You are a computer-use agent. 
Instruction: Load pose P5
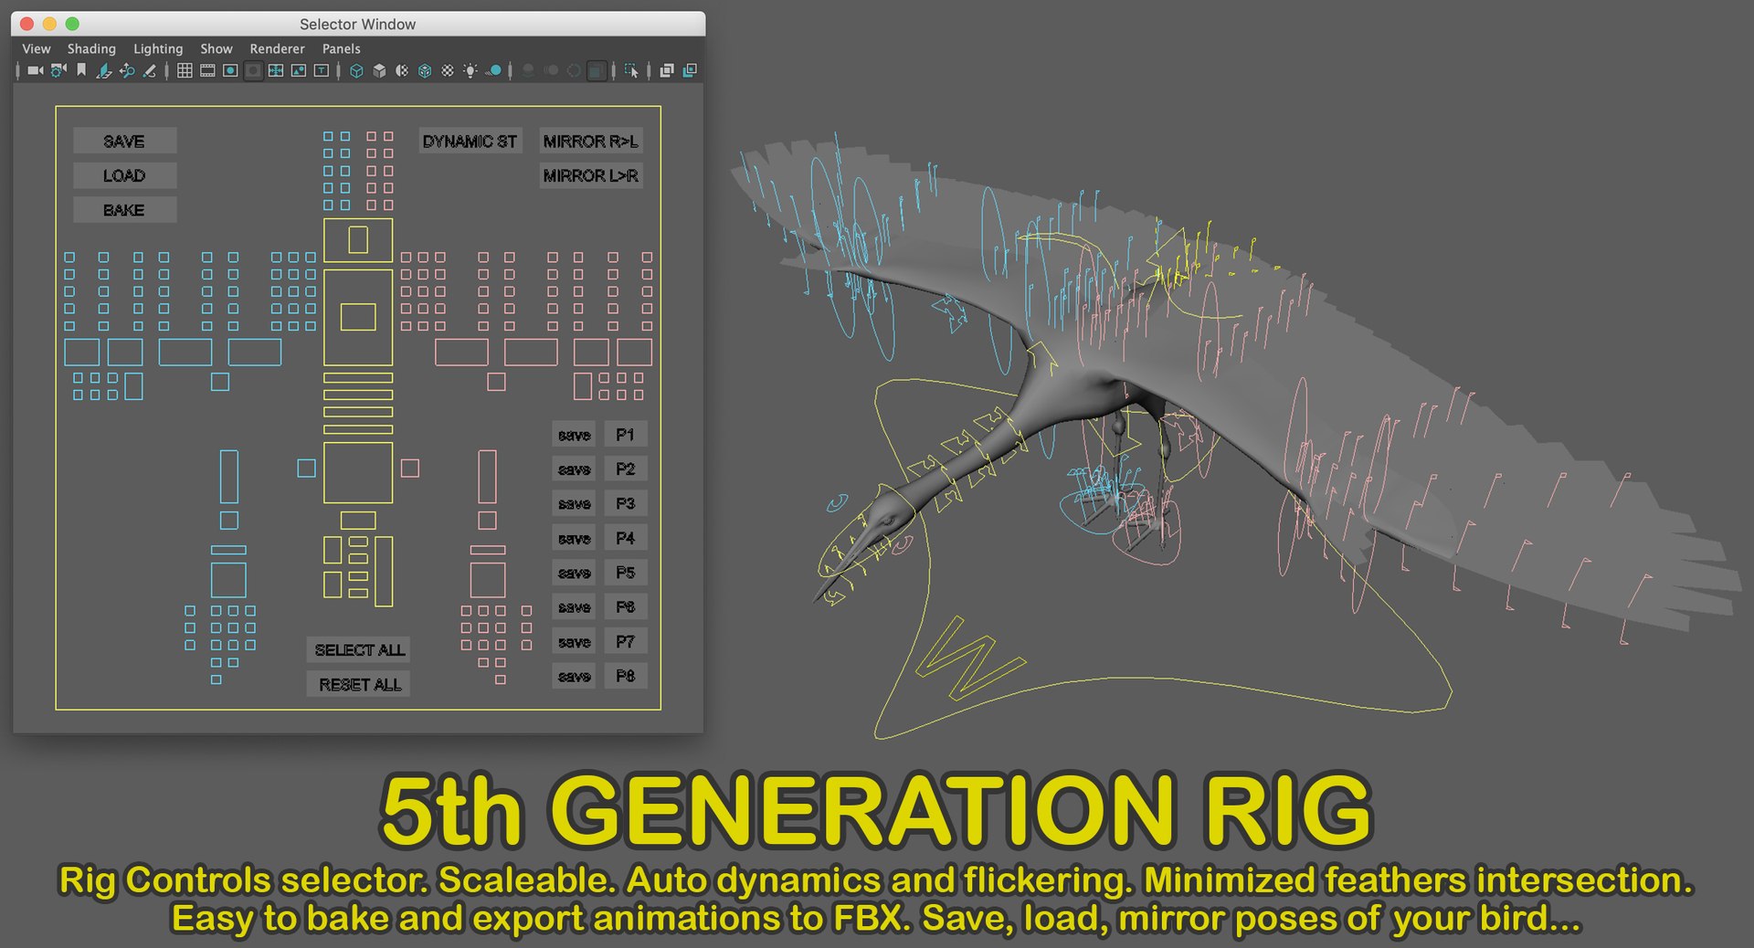[626, 573]
